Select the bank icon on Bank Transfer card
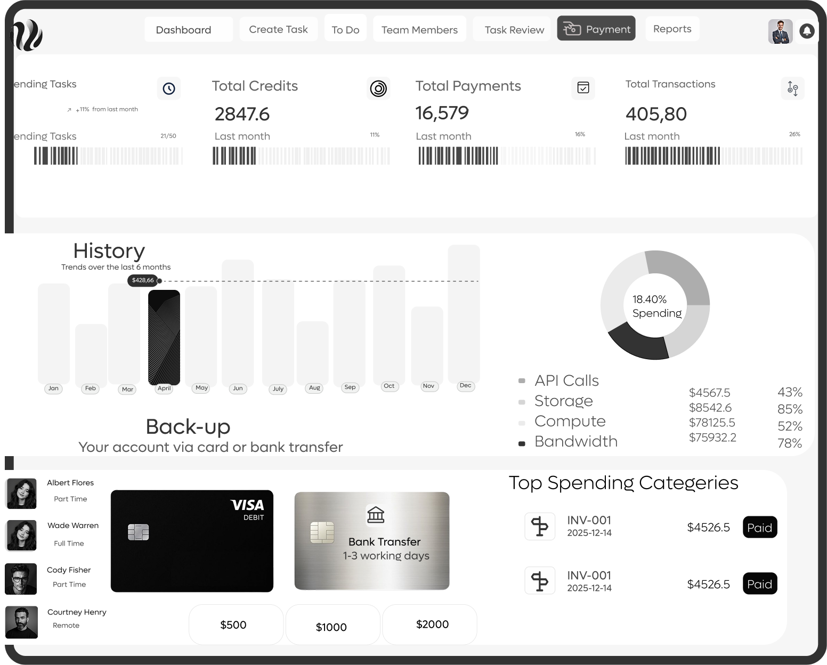The width and height of the screenshot is (827, 665). pyautogui.click(x=376, y=516)
